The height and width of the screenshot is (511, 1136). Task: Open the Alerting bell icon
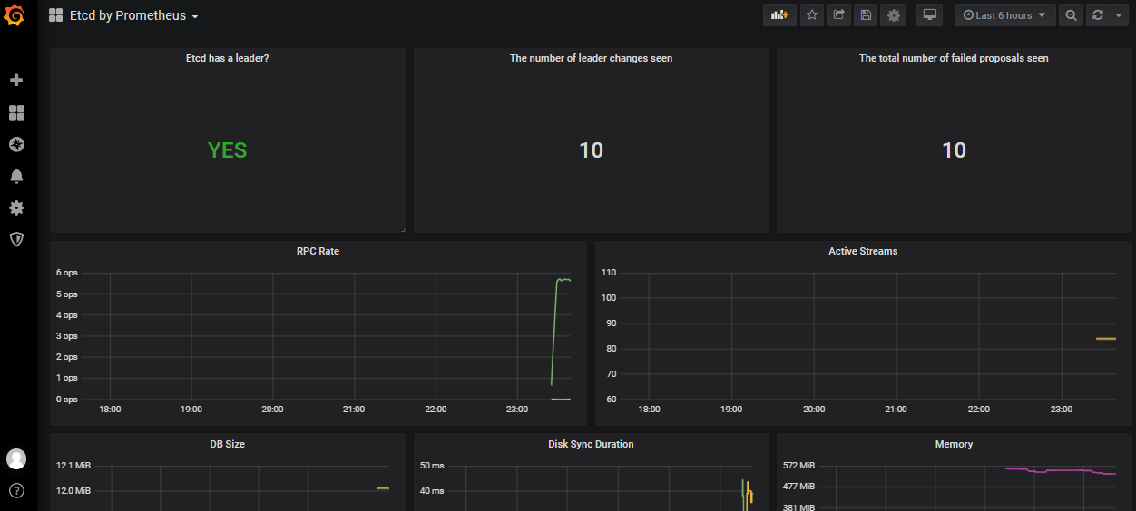coord(16,176)
